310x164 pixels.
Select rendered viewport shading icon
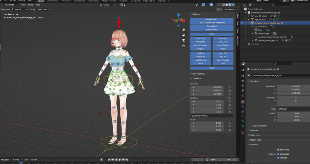[x=233, y=5]
